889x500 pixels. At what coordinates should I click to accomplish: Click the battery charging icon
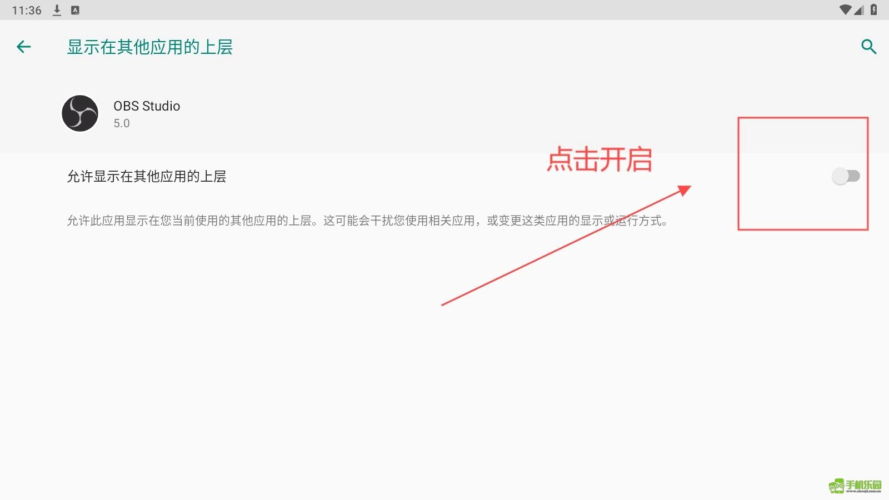[874, 9]
